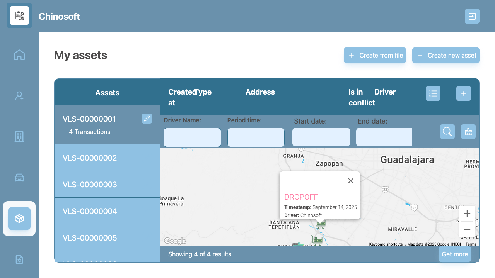Select the Home icon in the sidebar

click(x=19, y=55)
